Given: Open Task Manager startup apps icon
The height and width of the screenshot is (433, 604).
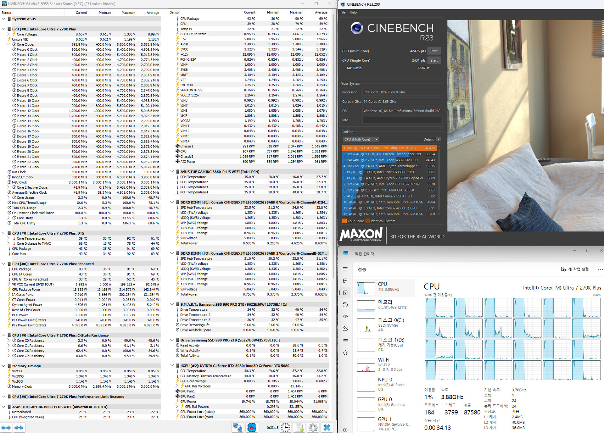Looking at the screenshot, I should pos(345,317).
